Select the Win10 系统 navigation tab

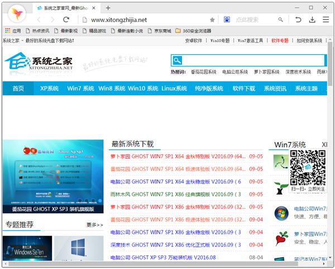point(143,88)
